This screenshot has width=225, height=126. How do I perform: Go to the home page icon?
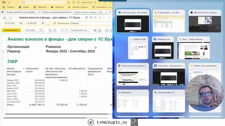[2, 12]
